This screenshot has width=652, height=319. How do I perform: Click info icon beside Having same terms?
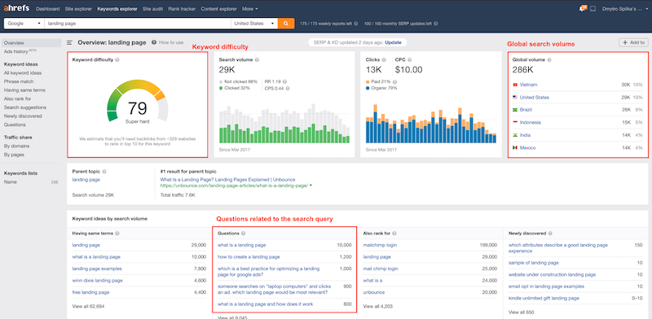(117, 234)
